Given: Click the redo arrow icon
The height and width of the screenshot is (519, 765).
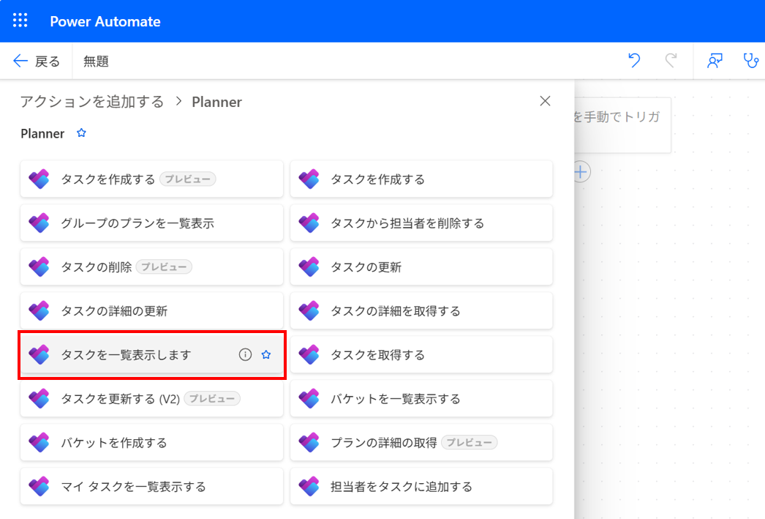Looking at the screenshot, I should point(671,61).
